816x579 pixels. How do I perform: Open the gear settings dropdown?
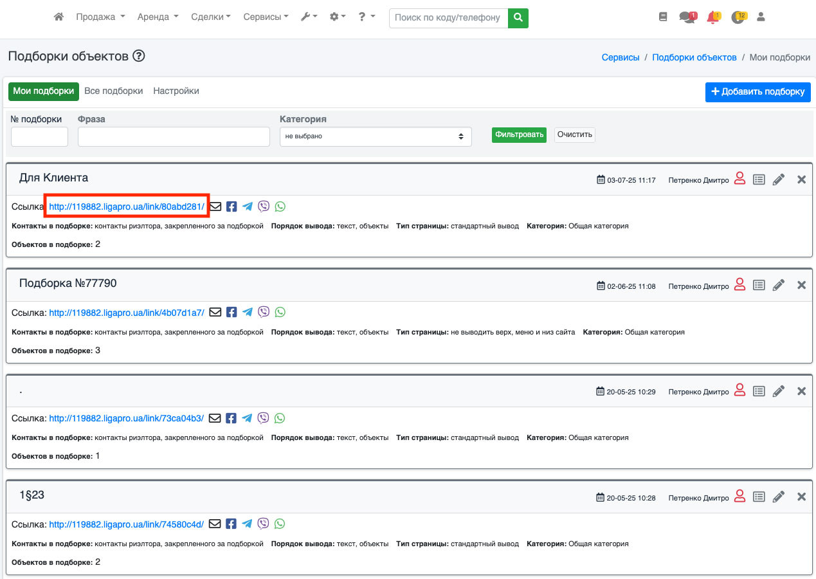point(338,17)
